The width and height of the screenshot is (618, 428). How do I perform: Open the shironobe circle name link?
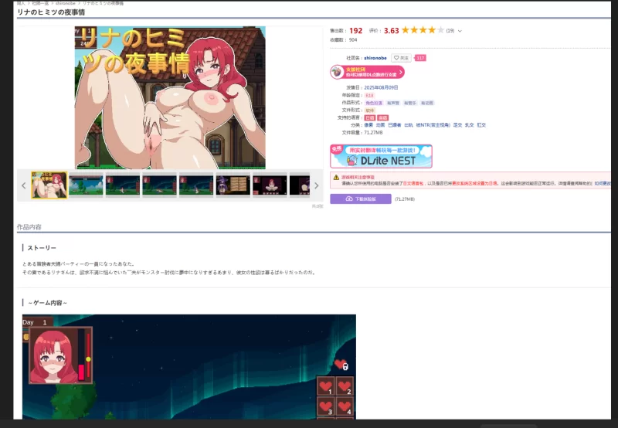[x=375, y=58]
